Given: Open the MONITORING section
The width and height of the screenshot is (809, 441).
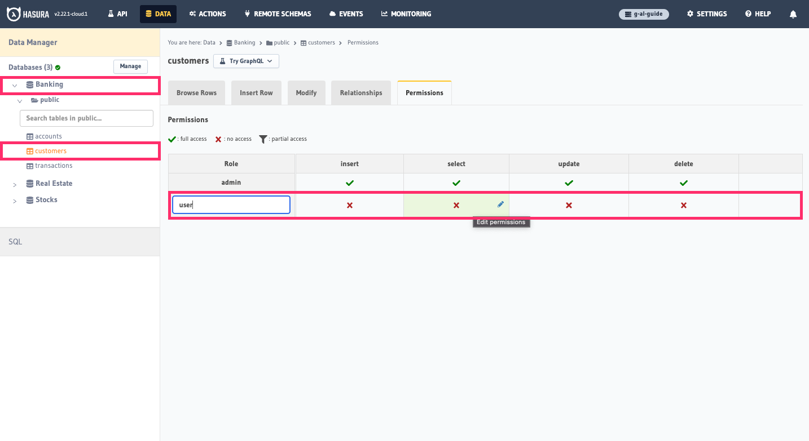Looking at the screenshot, I should [406, 14].
